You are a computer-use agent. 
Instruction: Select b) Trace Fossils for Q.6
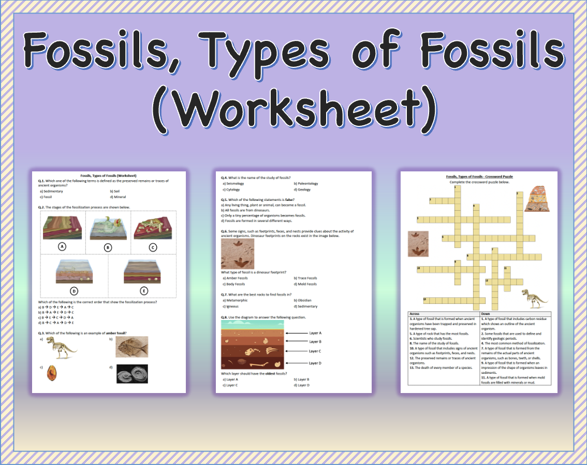305,278
